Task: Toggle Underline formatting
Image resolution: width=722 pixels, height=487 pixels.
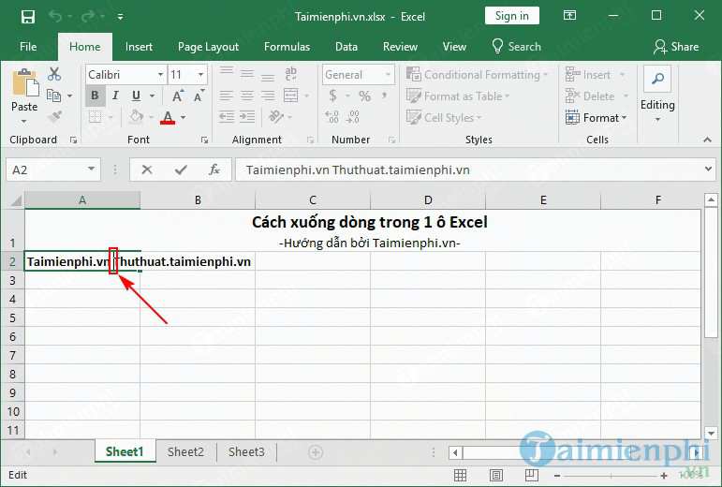Action: [136, 96]
